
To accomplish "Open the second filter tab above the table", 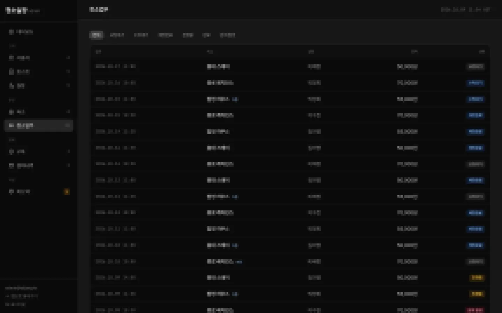I will click(117, 35).
